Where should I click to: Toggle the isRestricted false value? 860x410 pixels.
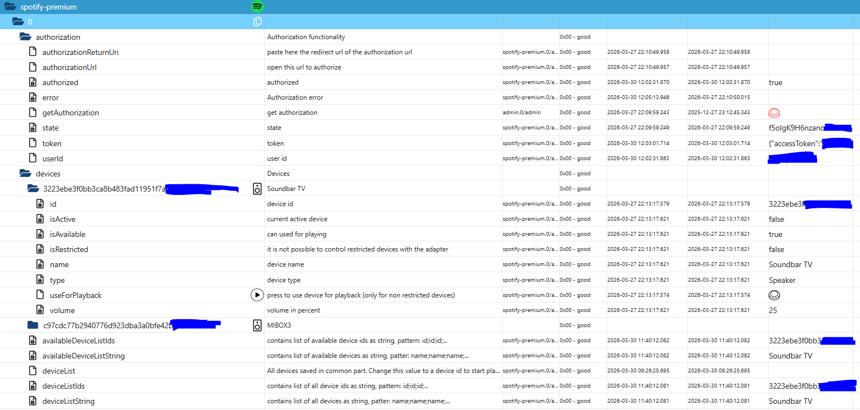(x=775, y=249)
